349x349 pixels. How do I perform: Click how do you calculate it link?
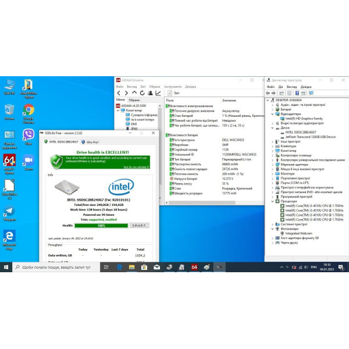click(137, 167)
